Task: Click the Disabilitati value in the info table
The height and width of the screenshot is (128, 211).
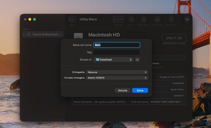Action: (x=178, y=83)
